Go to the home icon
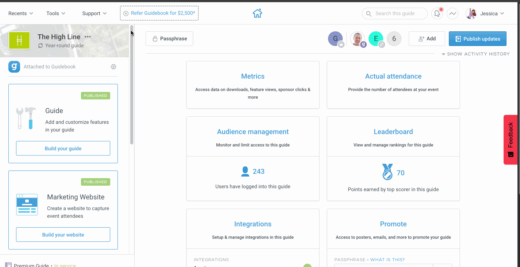Screen dimensions: 520x267 point(257,13)
